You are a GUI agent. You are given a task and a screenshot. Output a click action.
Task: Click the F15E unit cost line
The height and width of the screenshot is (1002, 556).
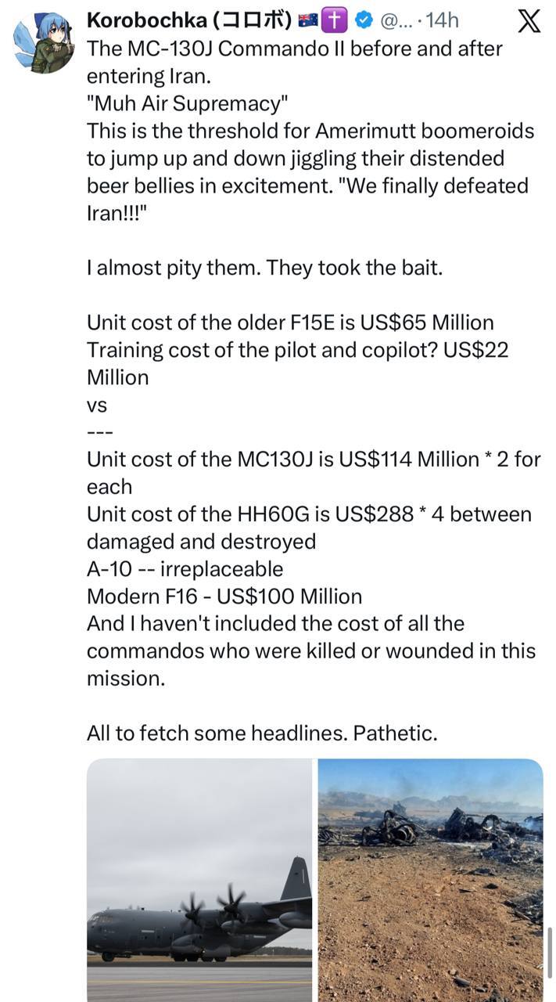290,323
